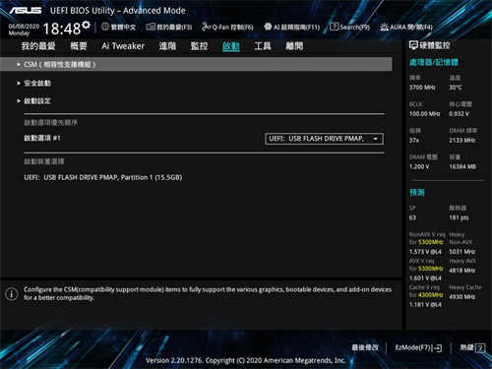Screen dimensions: 492x369
Task: Click the date 06/08/2020 Monday
Action: (x=24, y=30)
